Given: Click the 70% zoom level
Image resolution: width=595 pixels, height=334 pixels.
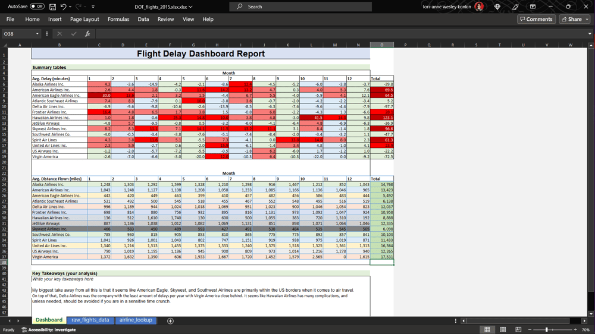Looking at the screenshot, I should coord(585,330).
